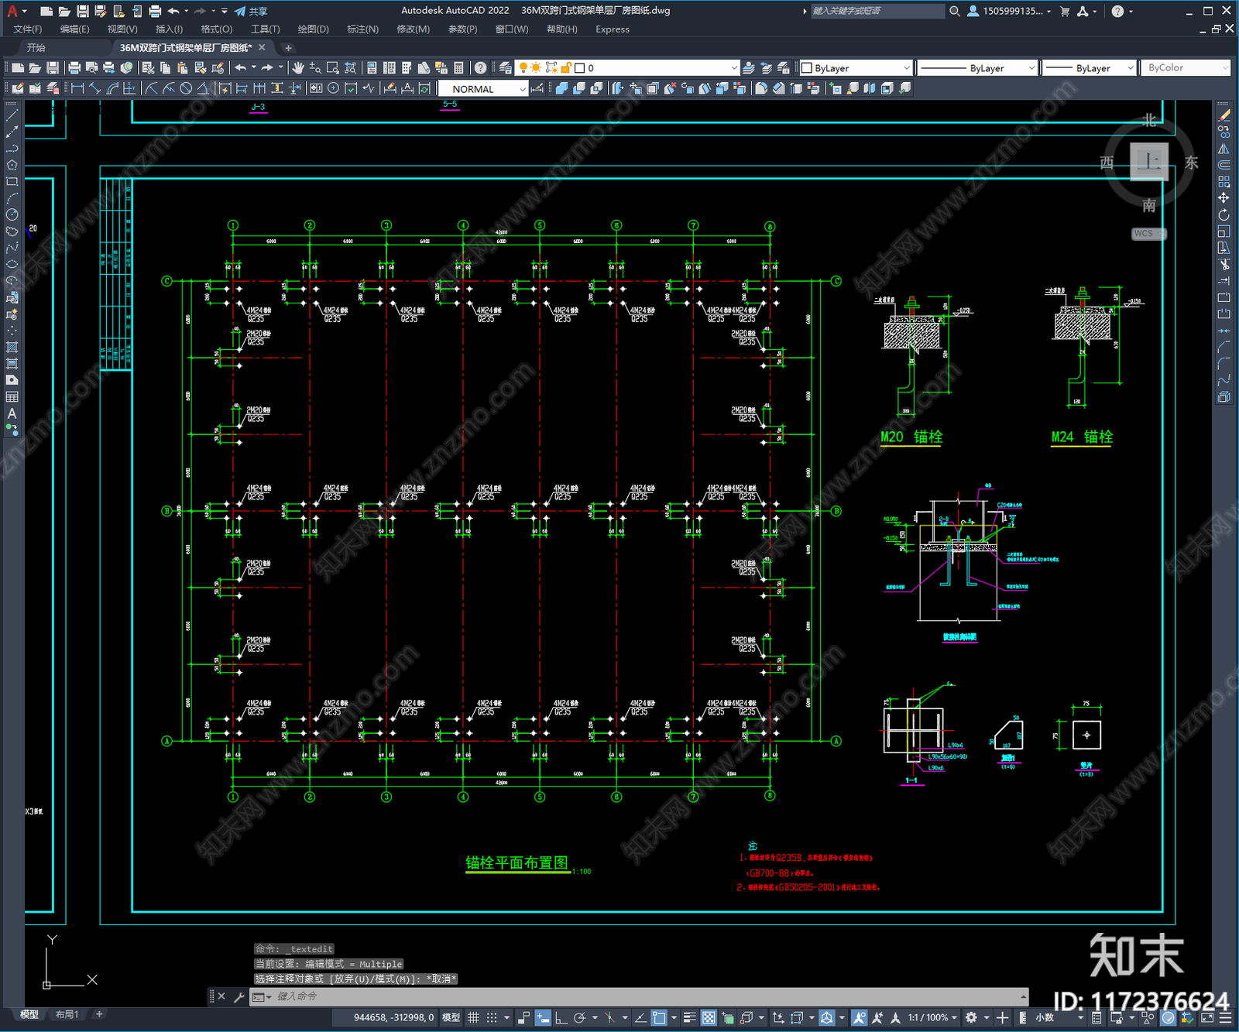Select the Line tool in draw toolbar
Viewport: 1239px width, 1032px height.
(x=12, y=115)
